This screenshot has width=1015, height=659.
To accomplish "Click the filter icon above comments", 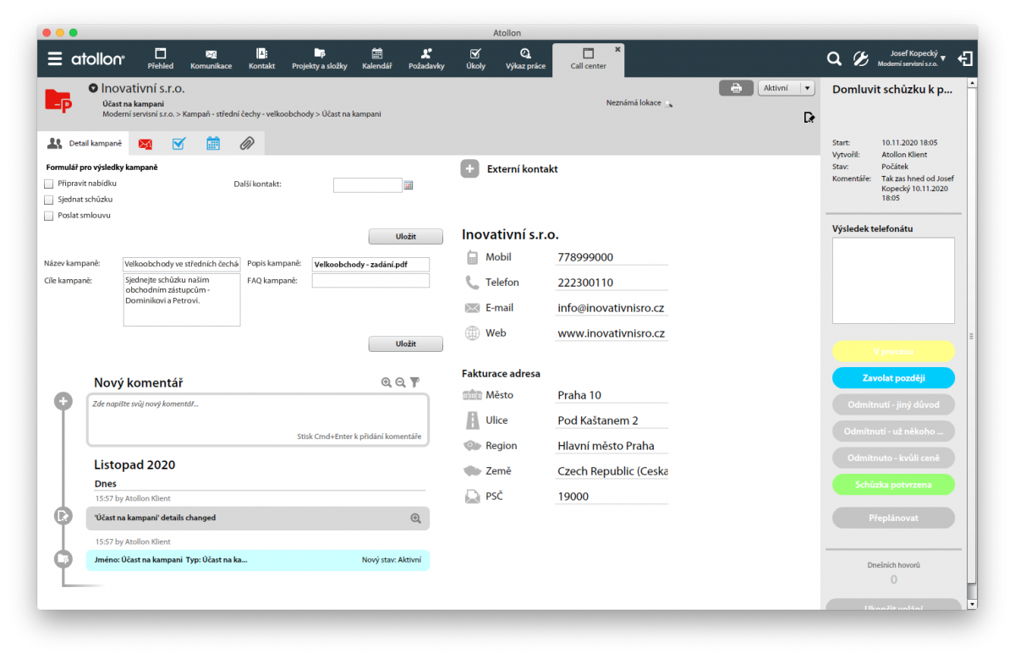I will [414, 383].
